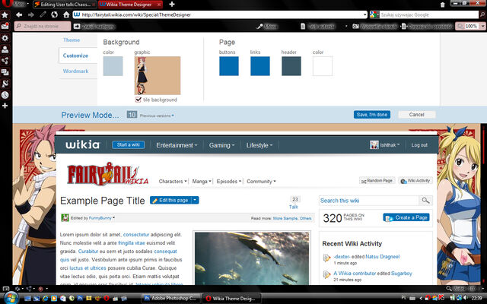The height and width of the screenshot is (304, 487).
Task: Open the Natsu Dragneel link
Action: (382, 257)
